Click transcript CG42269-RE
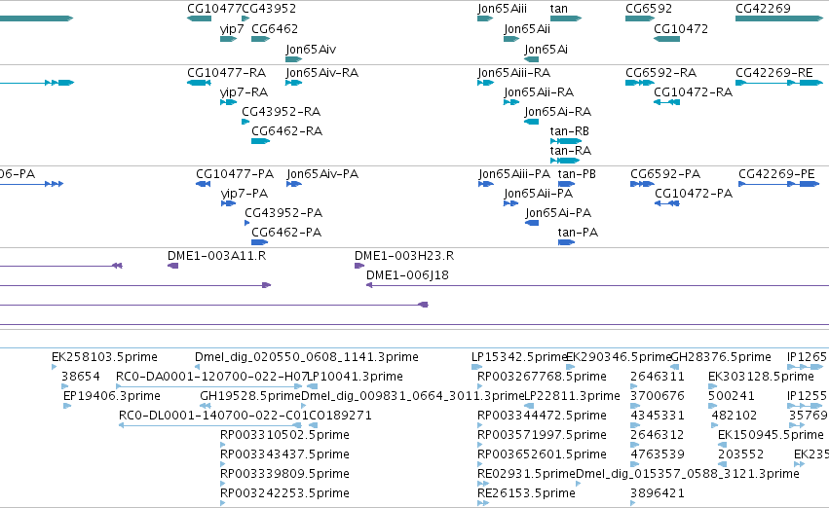This screenshot has width=829, height=508. (x=779, y=83)
